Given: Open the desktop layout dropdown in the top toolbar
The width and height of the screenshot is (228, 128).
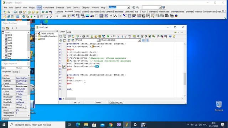Looking at the screenshot, I should pyautogui.click(x=128, y=7).
